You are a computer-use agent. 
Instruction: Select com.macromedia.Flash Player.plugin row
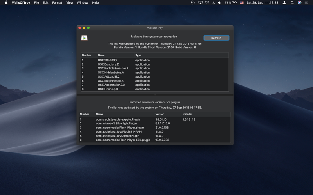click(x=155, y=128)
